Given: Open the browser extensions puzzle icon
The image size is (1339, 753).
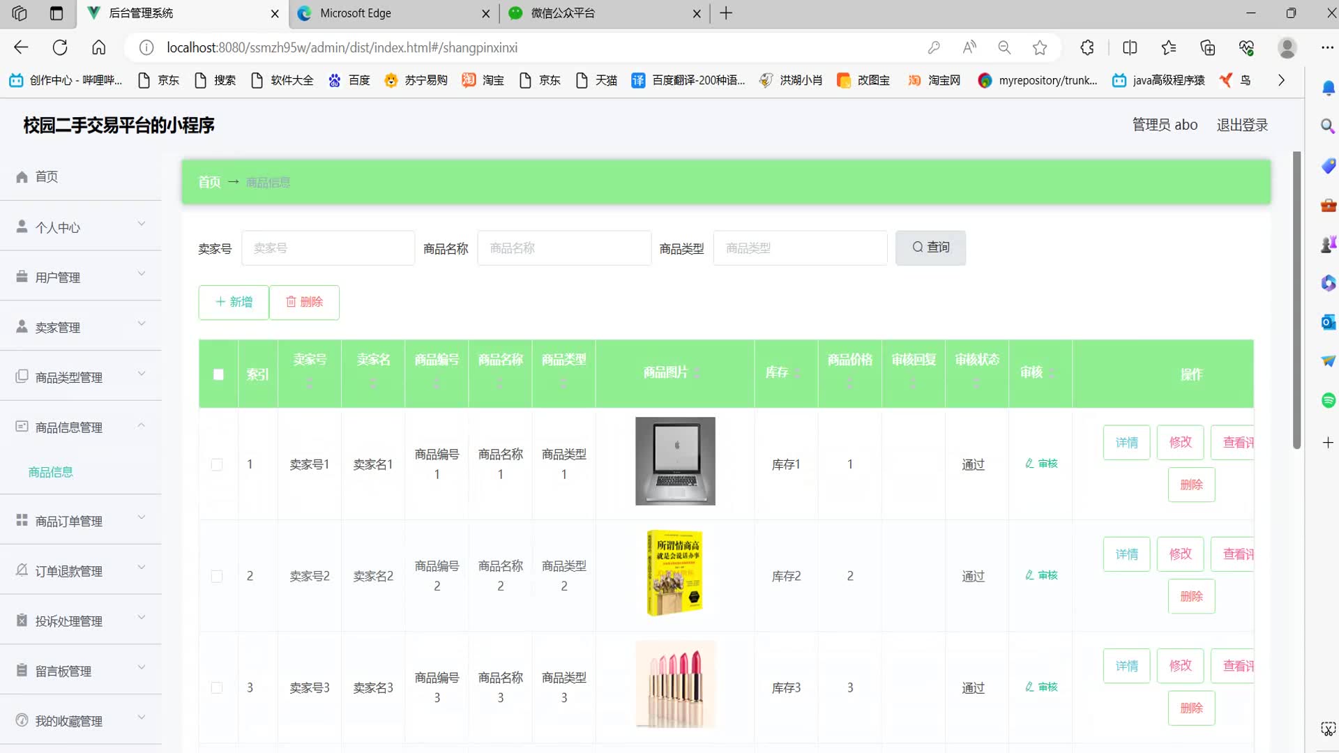Looking at the screenshot, I should [x=1087, y=47].
